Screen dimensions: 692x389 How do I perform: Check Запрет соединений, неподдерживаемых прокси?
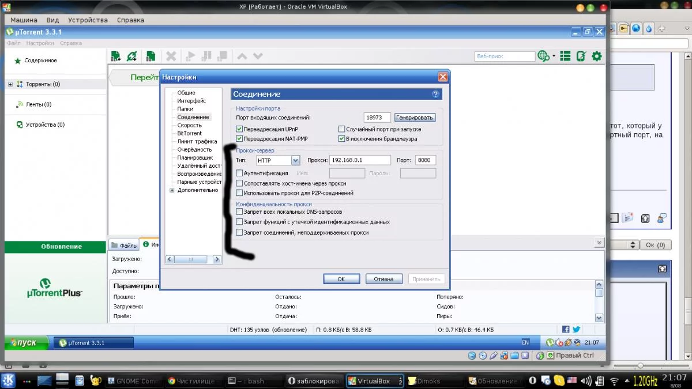(239, 232)
